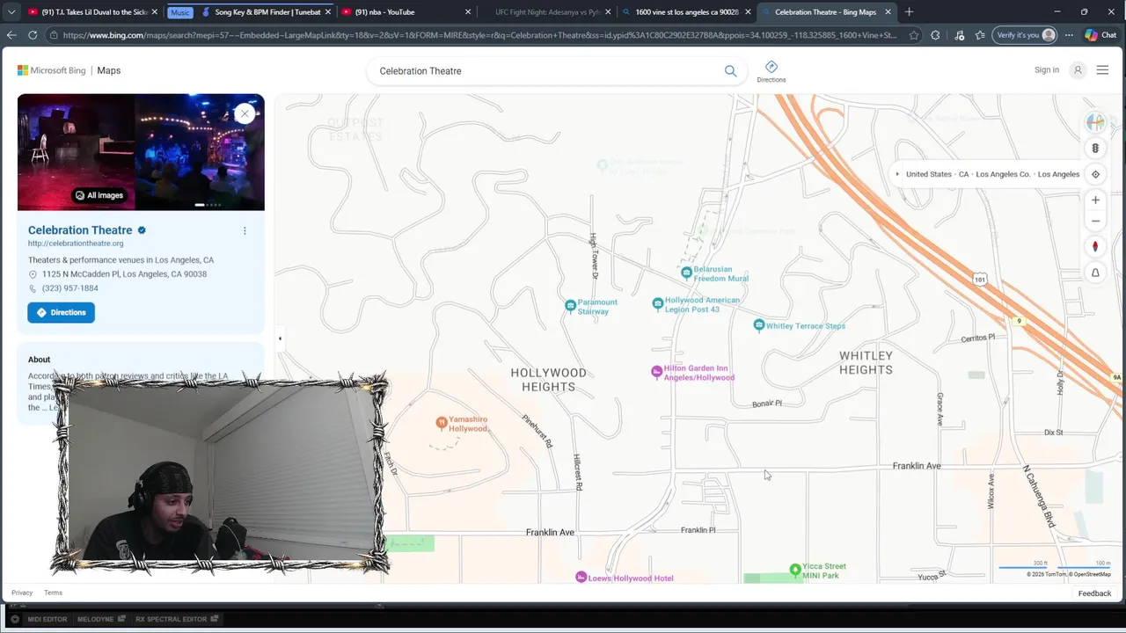
Task: Expand the United States location breadcrumb arrow
Action: tap(897, 174)
